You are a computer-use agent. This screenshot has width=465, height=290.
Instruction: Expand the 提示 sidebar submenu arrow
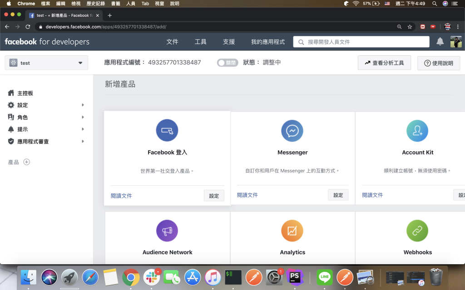(83, 129)
